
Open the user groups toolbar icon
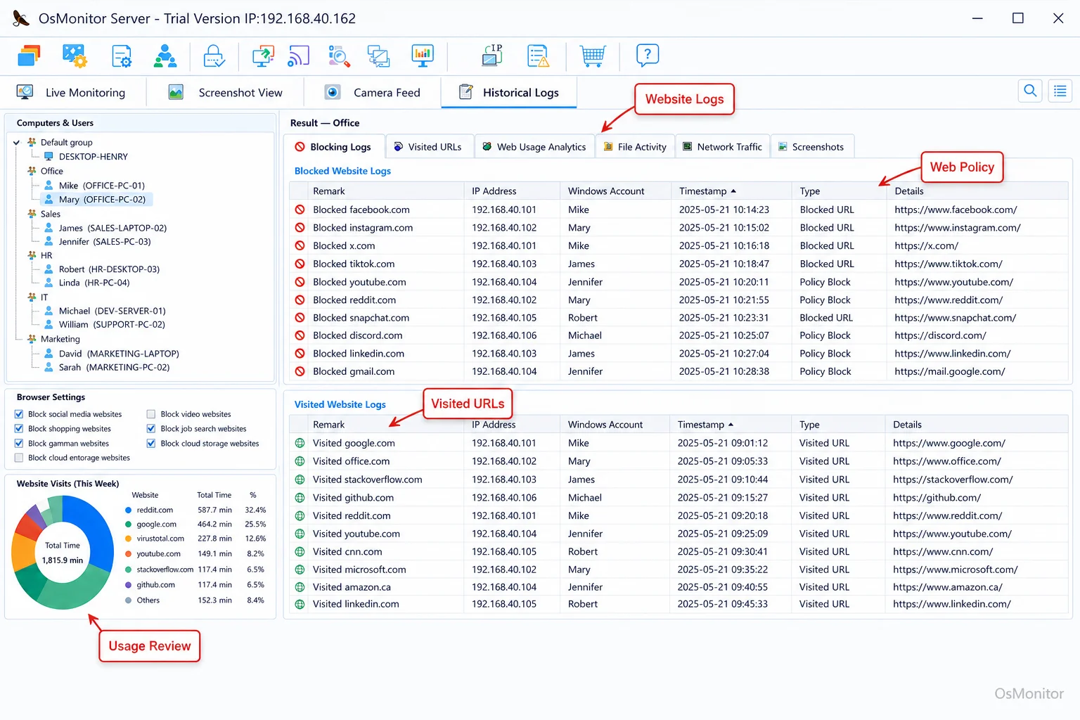165,56
